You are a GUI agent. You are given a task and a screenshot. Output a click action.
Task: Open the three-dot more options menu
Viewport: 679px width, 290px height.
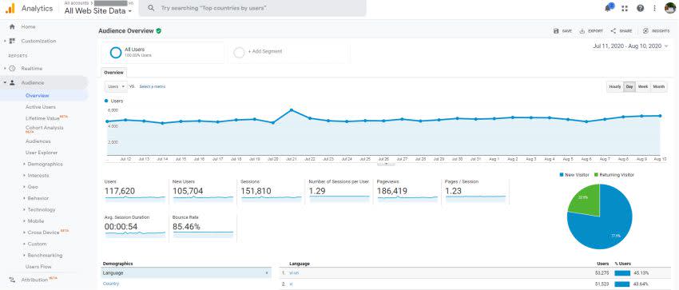click(654, 8)
